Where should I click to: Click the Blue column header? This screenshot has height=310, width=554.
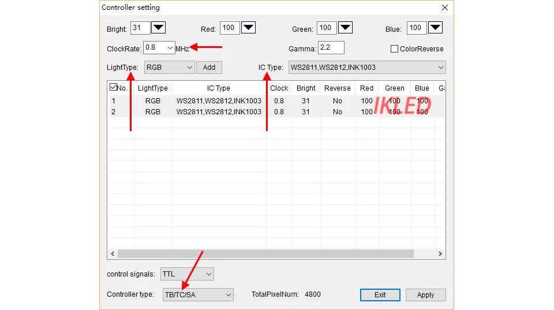pos(422,88)
